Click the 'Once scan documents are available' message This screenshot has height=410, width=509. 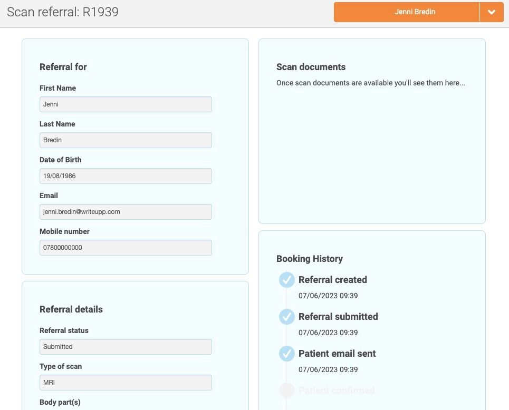pos(370,83)
